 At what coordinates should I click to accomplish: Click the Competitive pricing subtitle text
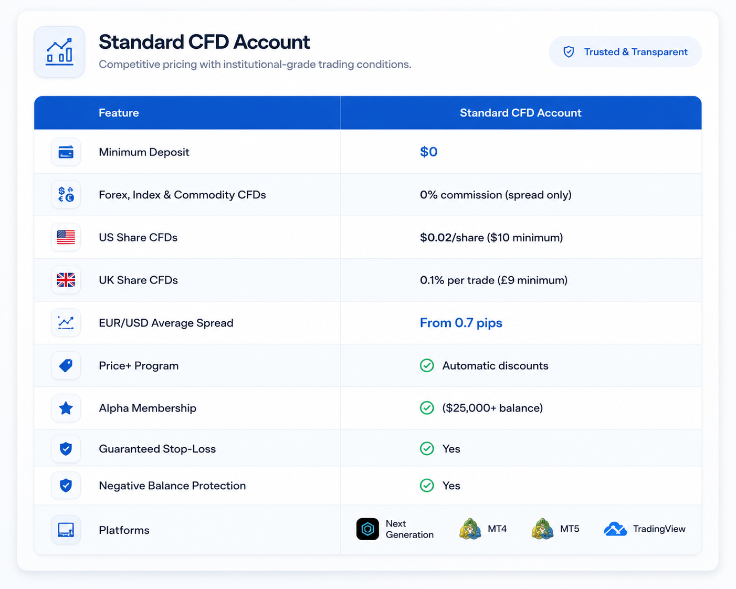click(255, 64)
